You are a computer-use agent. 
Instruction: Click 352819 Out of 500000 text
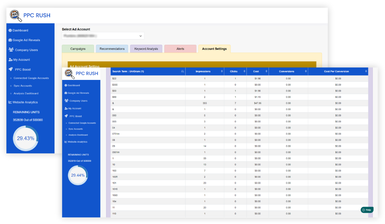[x=80, y=161]
